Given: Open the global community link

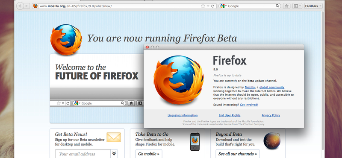Looking at the screenshot, I should pos(272,87).
